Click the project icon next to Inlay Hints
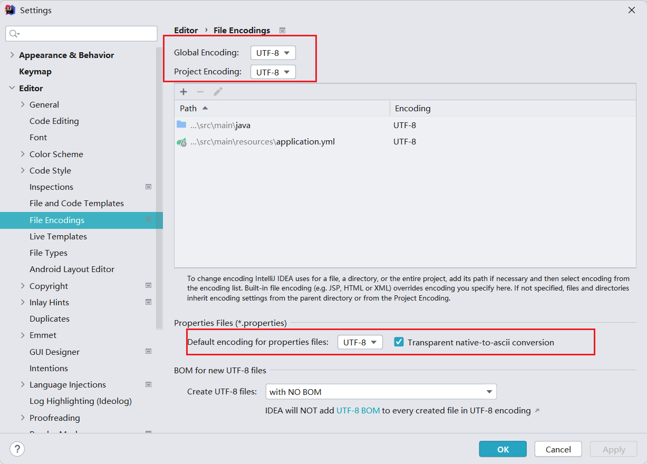The image size is (647, 464). [149, 302]
